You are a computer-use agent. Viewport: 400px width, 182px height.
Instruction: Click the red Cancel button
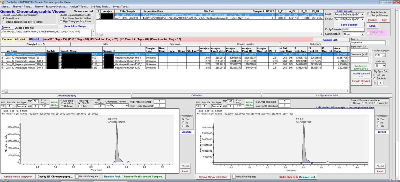[372, 20]
